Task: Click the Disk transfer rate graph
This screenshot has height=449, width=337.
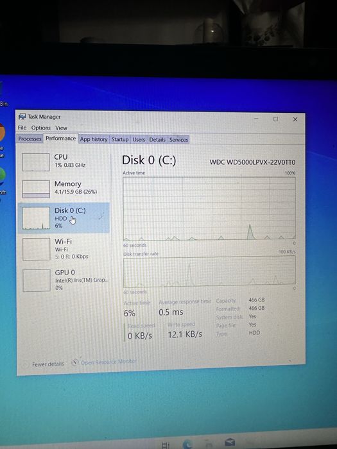Action: pos(209,272)
